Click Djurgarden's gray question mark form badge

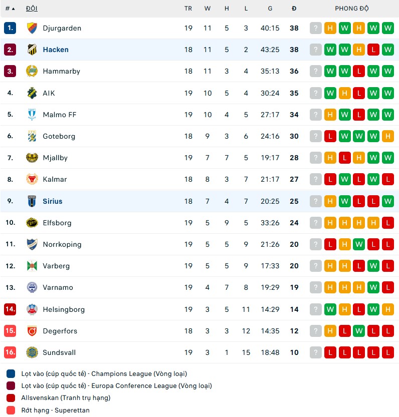[316, 28]
